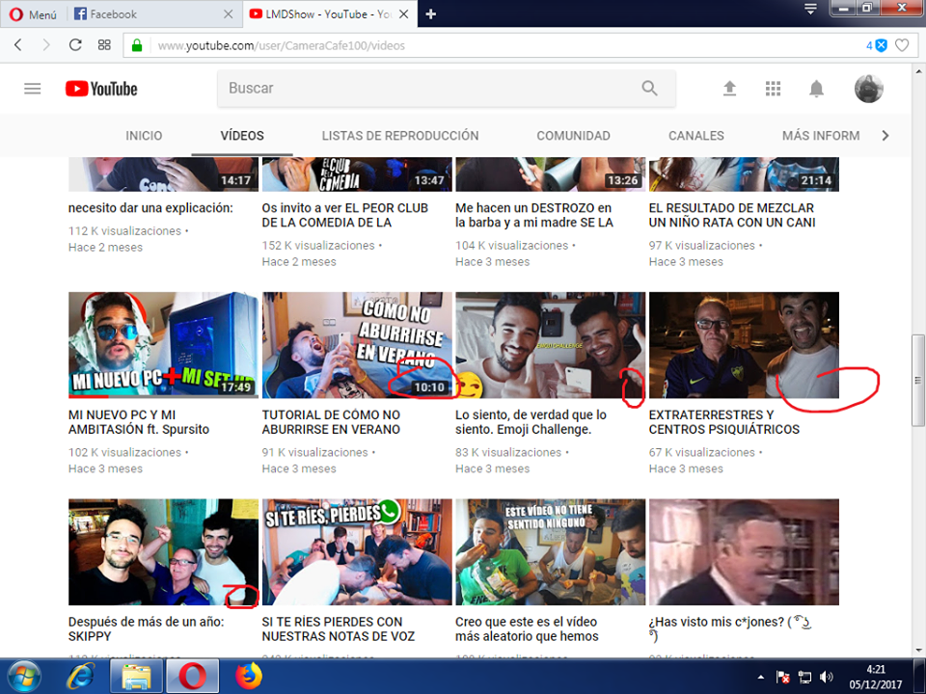Open '¿Has visto mis c*jones?' title
This screenshot has height=694, width=926.
[x=730, y=629]
